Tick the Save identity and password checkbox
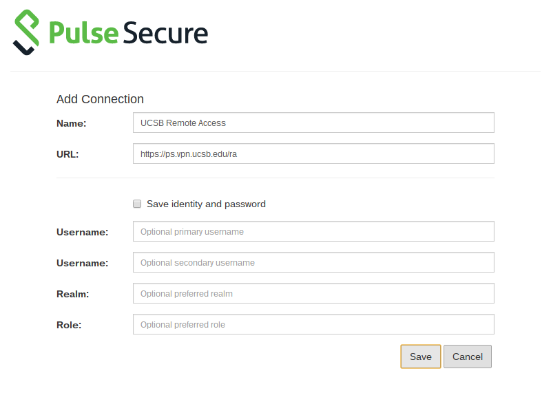The height and width of the screenshot is (393, 551). coord(137,204)
